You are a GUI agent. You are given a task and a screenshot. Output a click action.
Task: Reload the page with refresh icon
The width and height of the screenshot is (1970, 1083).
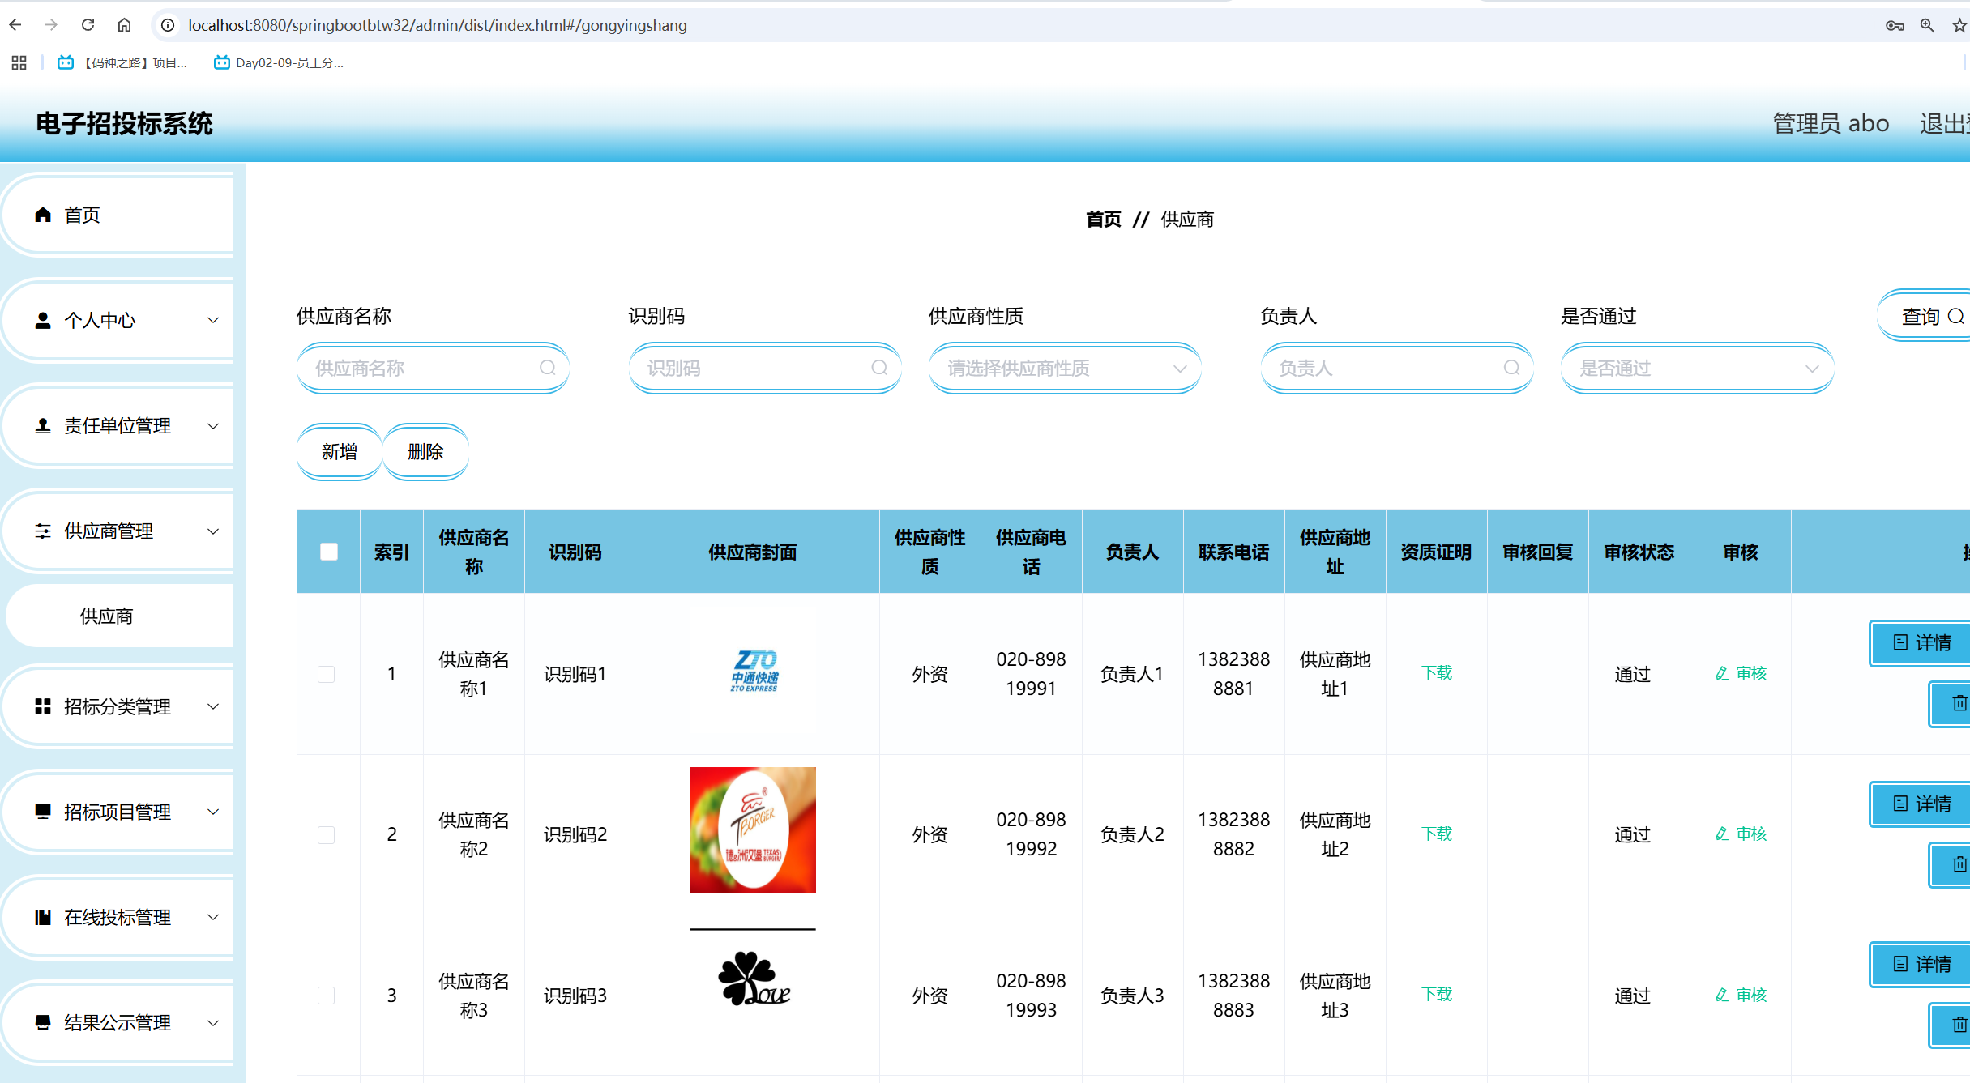point(88,25)
